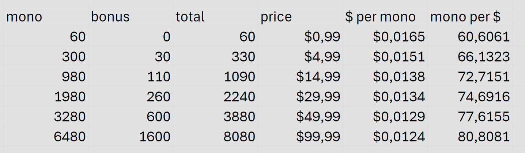Click the cell containing $0,99
Screen dimensions: 525x153
coord(300,37)
